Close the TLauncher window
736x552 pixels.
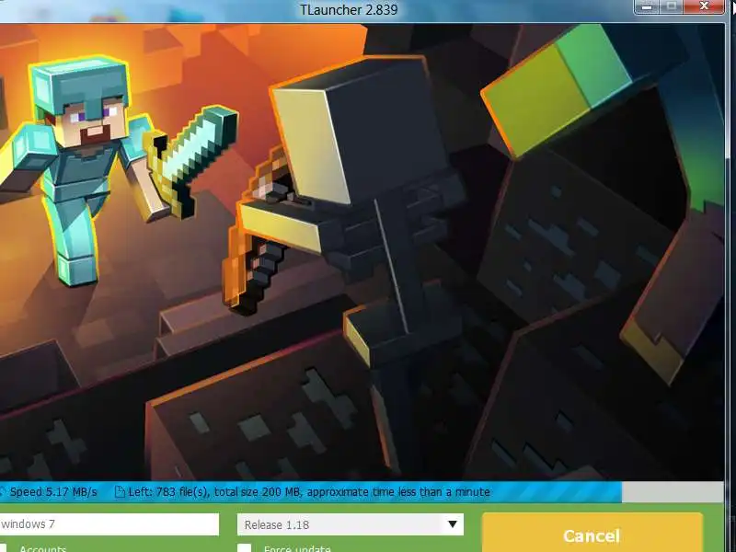tap(704, 6)
